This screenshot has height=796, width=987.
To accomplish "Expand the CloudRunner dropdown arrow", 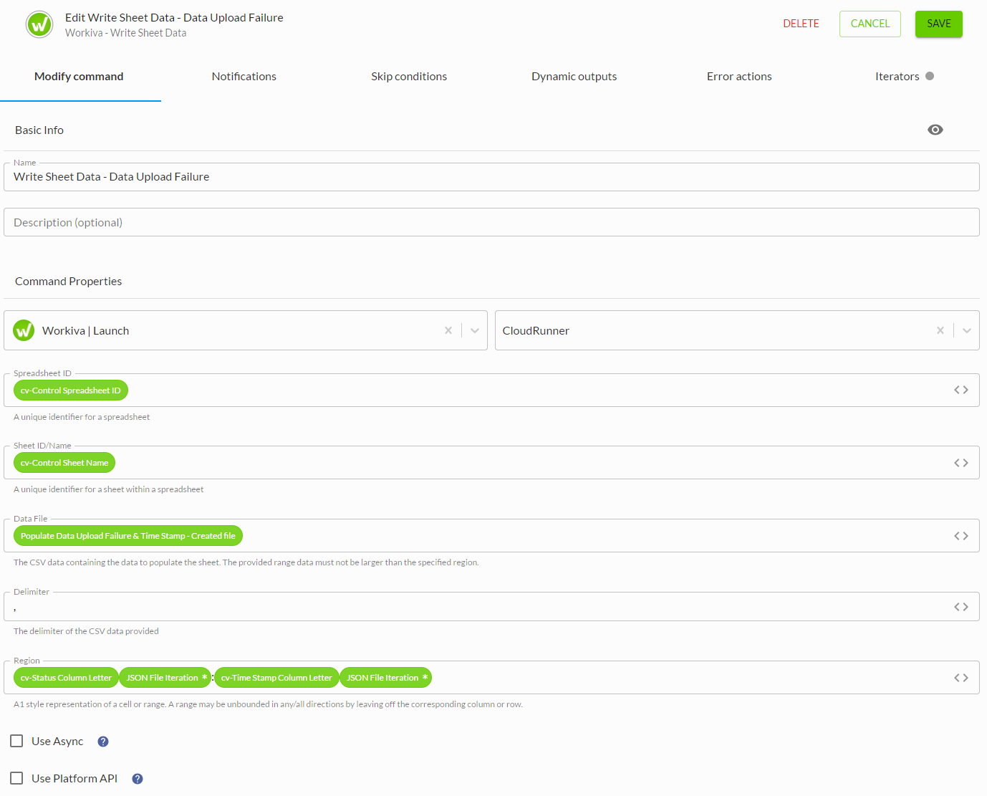I will point(967,330).
